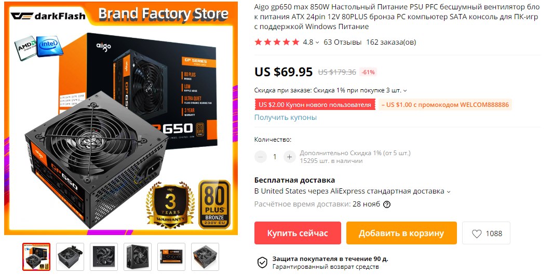Select the third thumbnail showing fan top view
This screenshot has height=275, width=553.
(x=104, y=257)
